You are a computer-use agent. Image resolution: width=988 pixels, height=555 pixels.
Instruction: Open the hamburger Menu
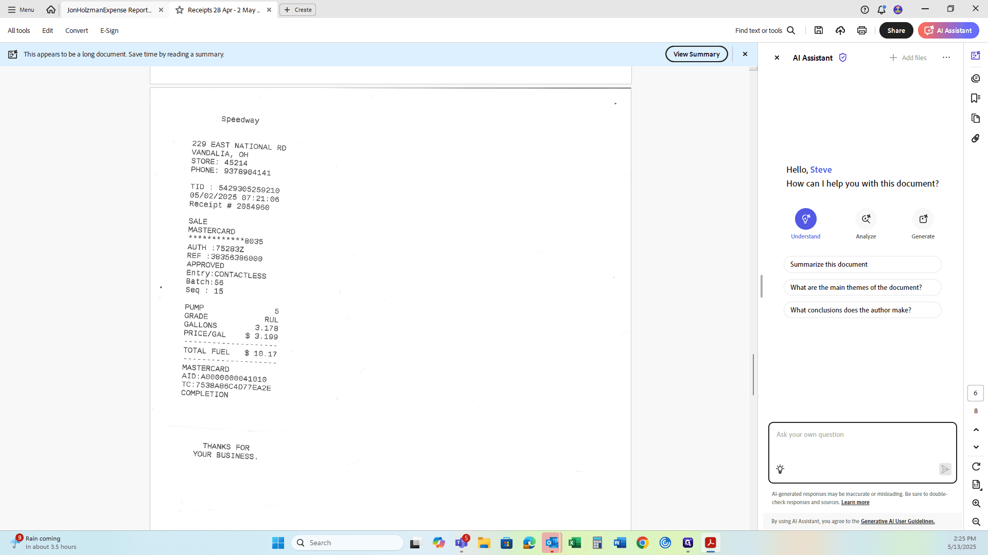tap(21, 10)
